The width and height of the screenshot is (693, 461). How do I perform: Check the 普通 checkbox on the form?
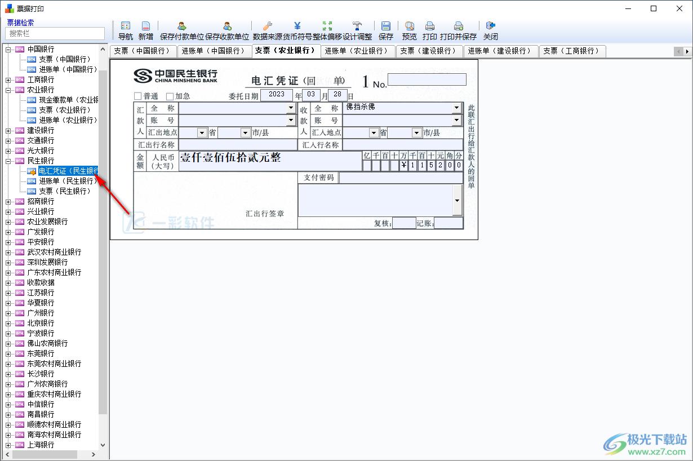pyautogui.click(x=138, y=96)
